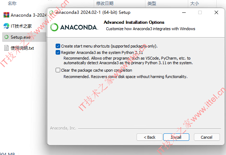Toggle Register Anaconda3 as system Python checkbox
226x155 pixels.
pos(58,52)
